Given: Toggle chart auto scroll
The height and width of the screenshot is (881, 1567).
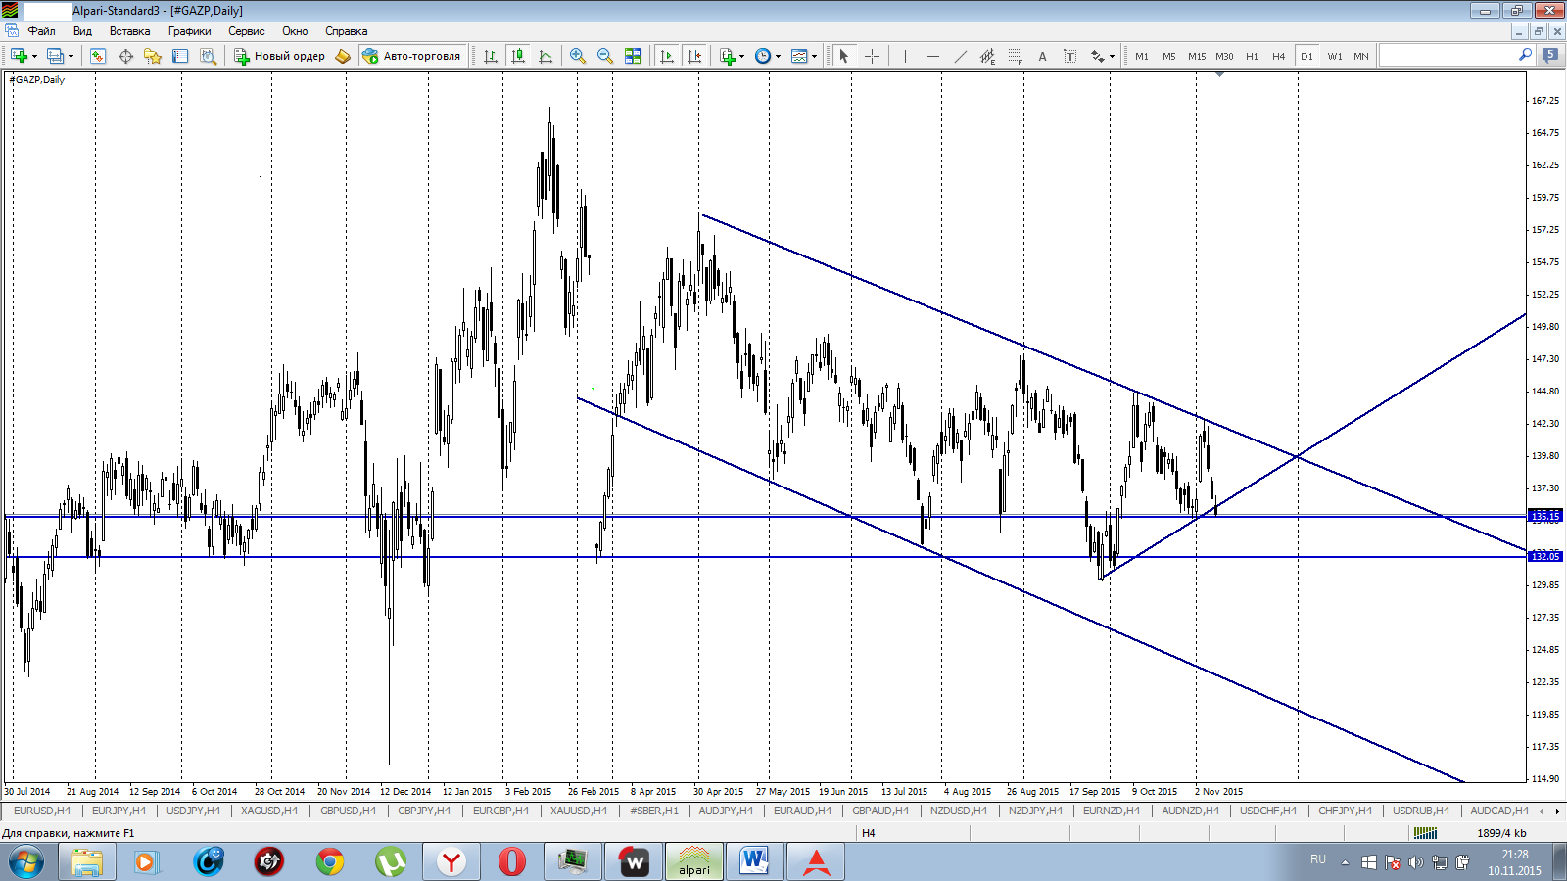Looking at the screenshot, I should [x=667, y=56].
